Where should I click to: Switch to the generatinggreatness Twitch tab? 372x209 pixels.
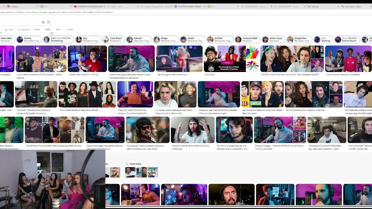coord(156,6)
